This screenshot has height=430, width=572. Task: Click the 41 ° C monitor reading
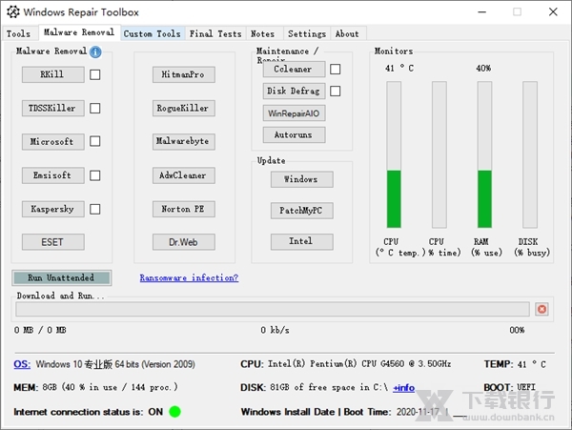coord(399,69)
